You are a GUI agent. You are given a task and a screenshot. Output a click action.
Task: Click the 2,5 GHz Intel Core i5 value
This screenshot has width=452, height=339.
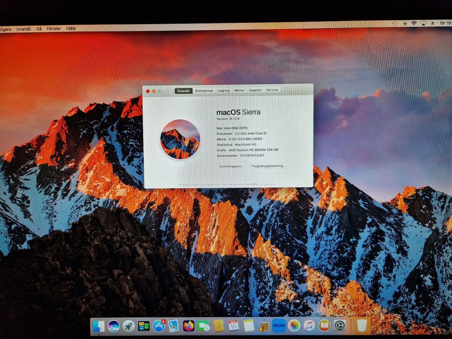pyautogui.click(x=251, y=134)
